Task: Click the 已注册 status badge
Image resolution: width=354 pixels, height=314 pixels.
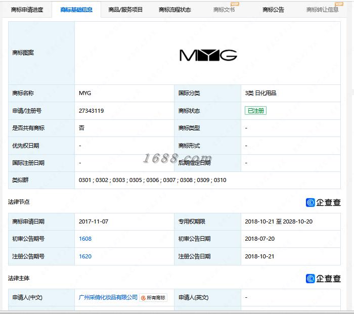Action: (255, 111)
